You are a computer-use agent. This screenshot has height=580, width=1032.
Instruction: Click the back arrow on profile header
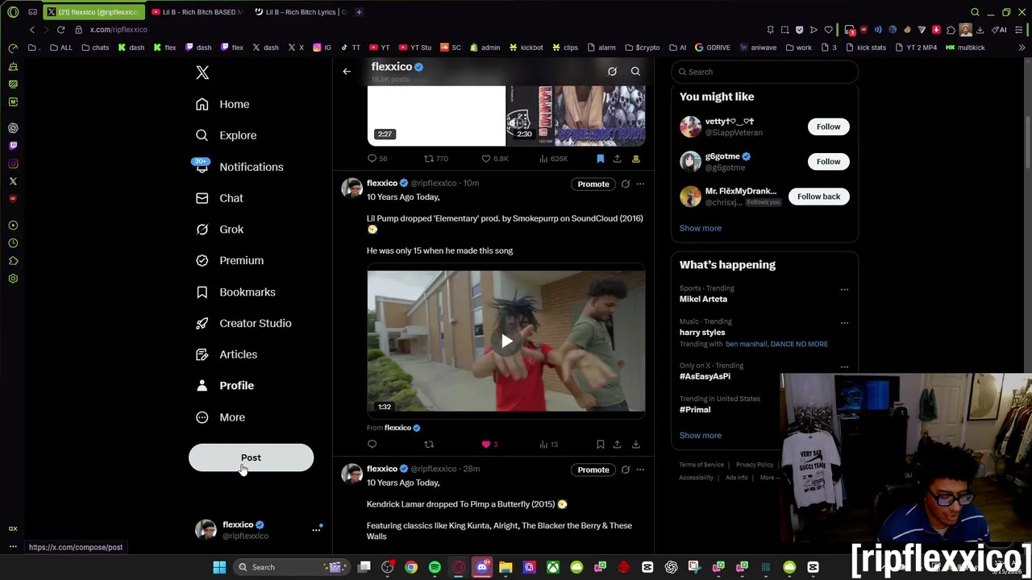pyautogui.click(x=347, y=72)
